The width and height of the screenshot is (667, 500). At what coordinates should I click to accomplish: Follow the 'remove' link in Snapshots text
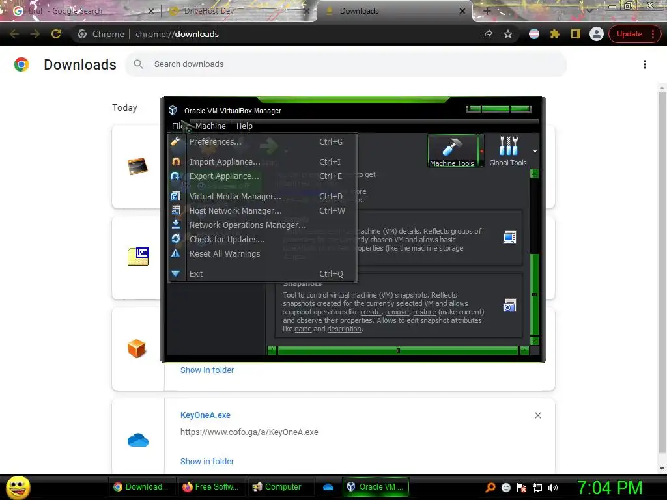(397, 312)
